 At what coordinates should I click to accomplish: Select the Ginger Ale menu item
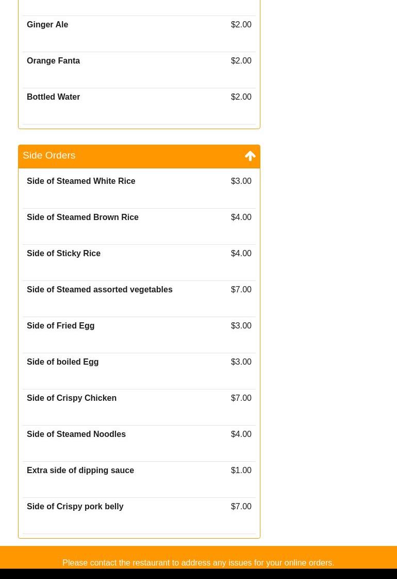(x=139, y=34)
